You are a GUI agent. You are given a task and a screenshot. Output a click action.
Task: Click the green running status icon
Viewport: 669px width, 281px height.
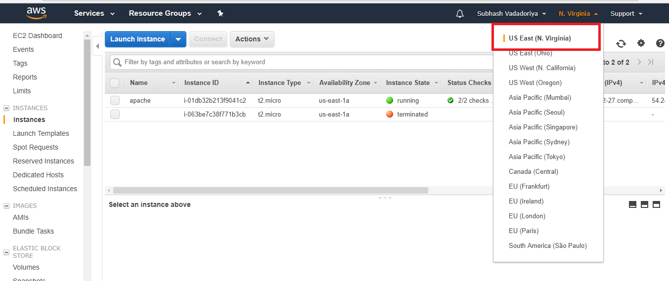click(390, 100)
